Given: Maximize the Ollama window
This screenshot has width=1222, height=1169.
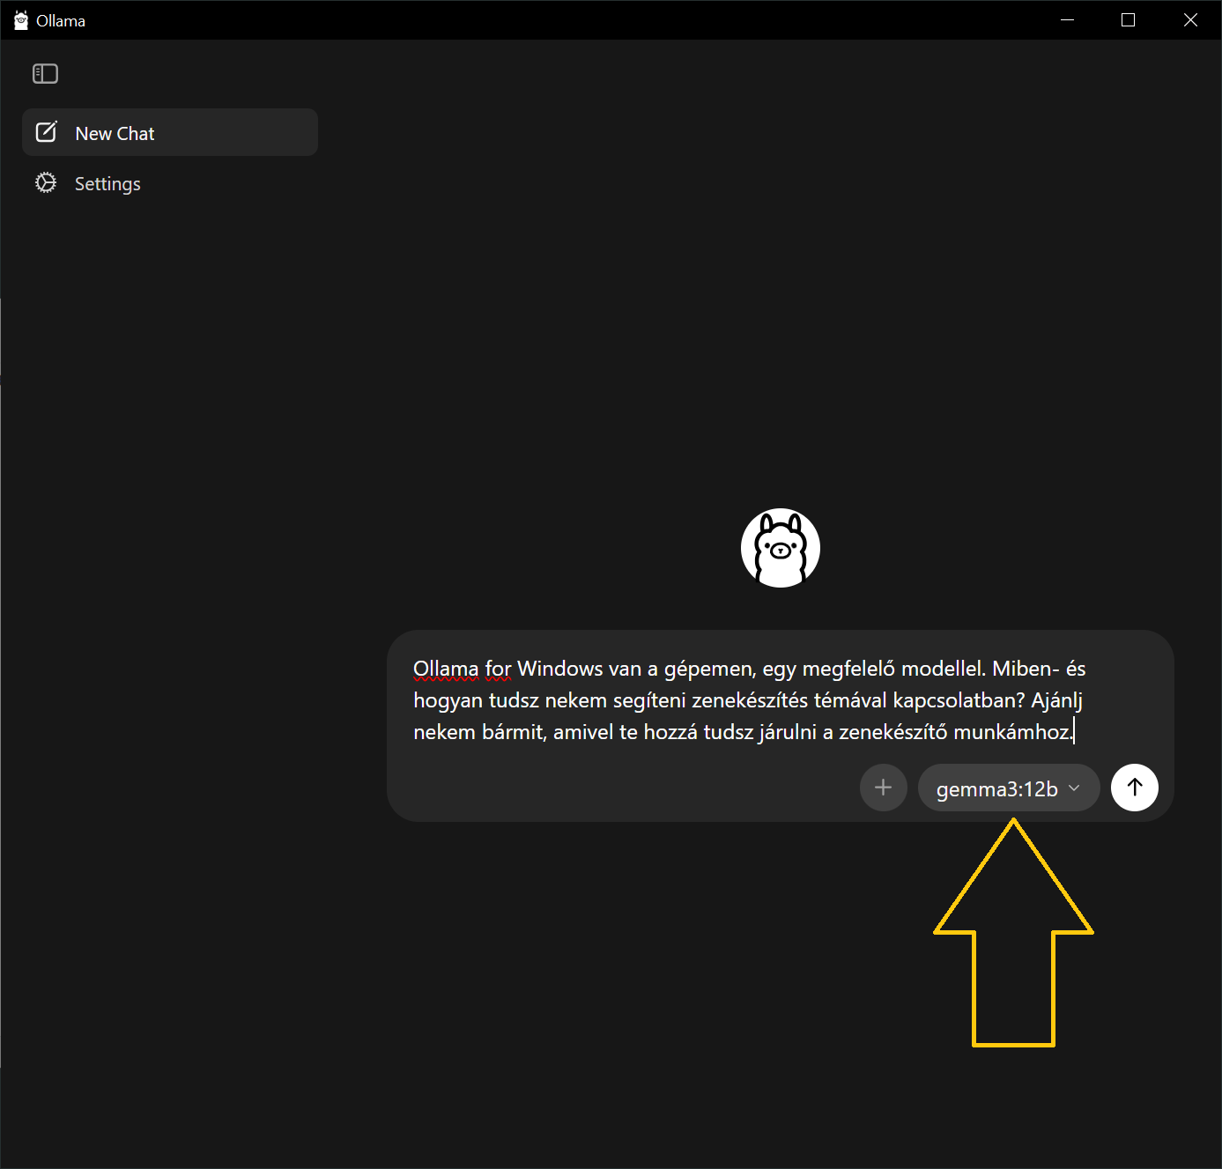Looking at the screenshot, I should click(1128, 20).
